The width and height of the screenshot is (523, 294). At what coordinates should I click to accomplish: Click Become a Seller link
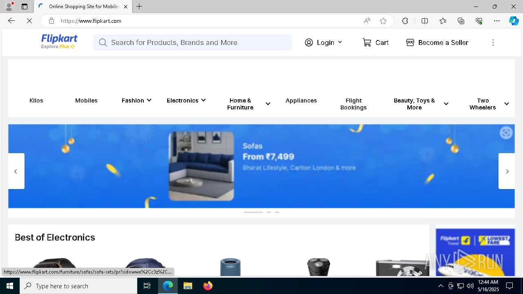[x=437, y=42]
